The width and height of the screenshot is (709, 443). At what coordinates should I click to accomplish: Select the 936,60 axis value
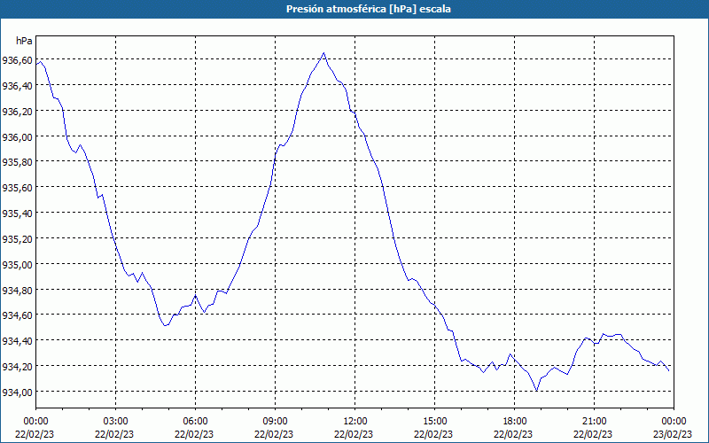(x=17, y=60)
